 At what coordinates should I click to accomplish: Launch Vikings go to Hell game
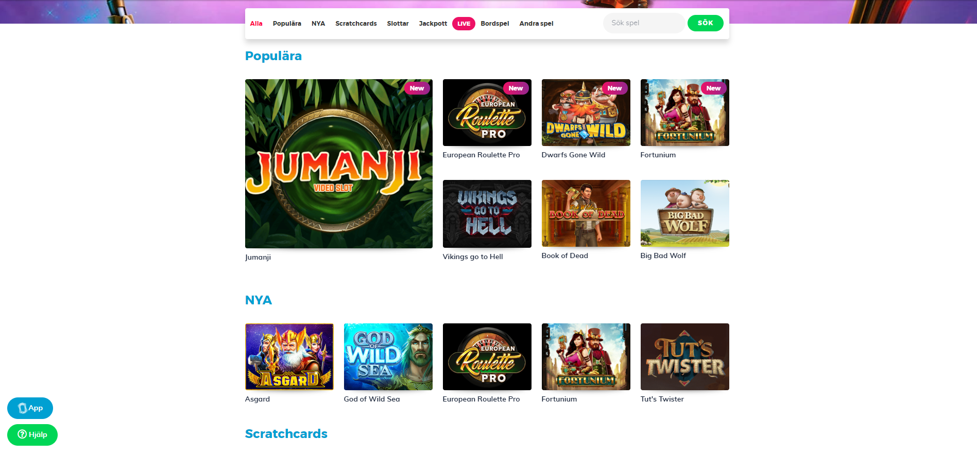click(x=487, y=214)
